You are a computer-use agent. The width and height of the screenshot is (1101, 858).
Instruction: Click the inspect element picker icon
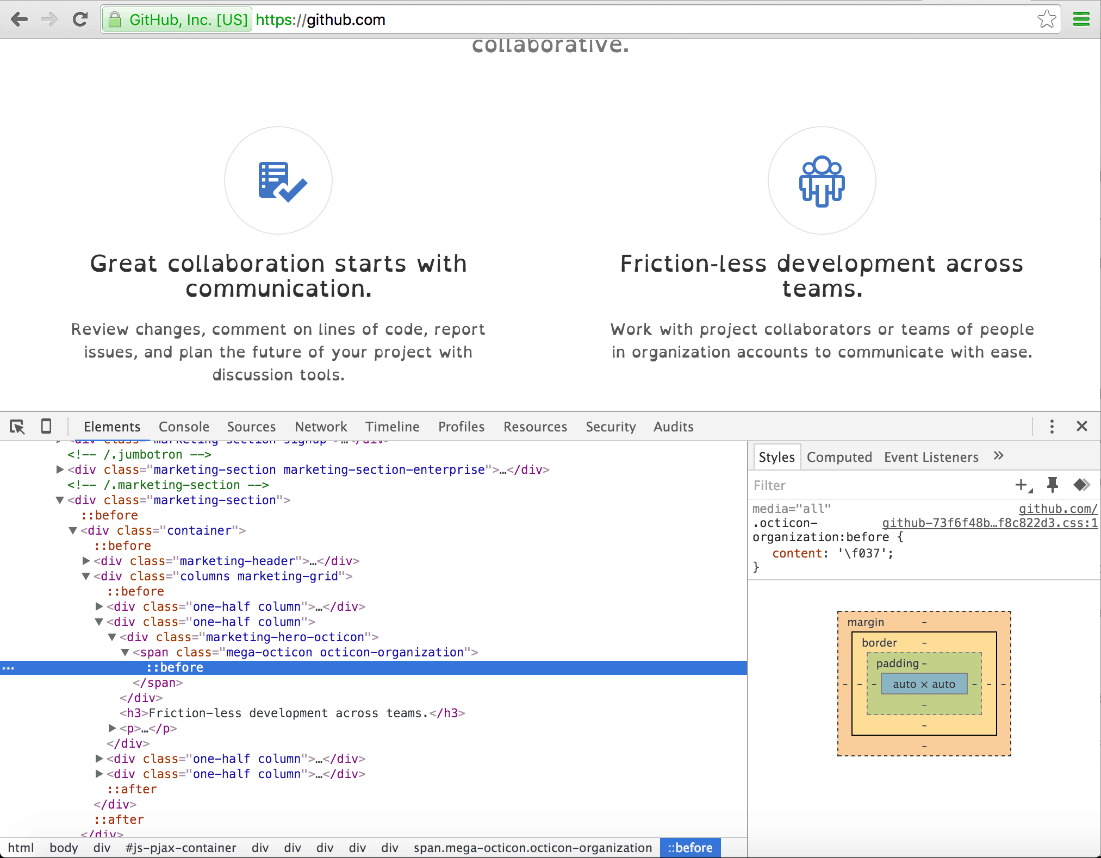[17, 427]
